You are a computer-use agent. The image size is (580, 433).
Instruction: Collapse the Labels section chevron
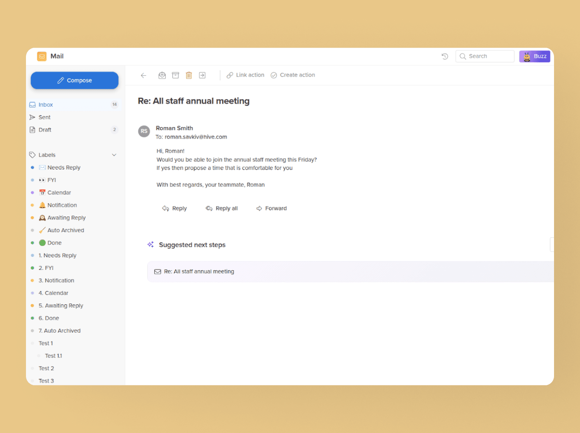click(x=114, y=155)
